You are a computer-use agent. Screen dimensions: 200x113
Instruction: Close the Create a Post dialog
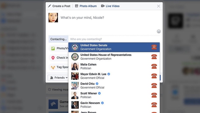pos(159,6)
